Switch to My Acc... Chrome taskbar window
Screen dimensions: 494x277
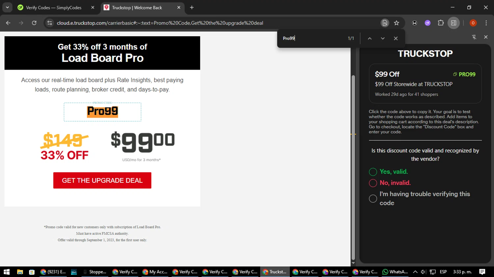point(155,272)
